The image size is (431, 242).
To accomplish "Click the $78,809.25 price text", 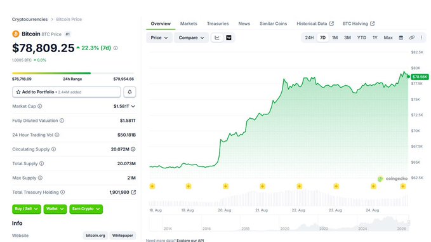I will click(43, 48).
